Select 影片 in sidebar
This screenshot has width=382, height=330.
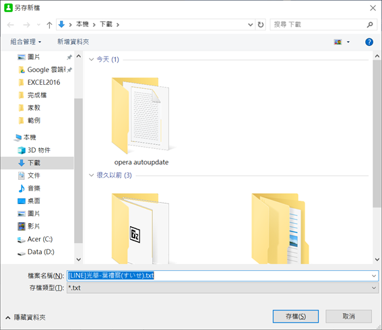click(x=34, y=226)
